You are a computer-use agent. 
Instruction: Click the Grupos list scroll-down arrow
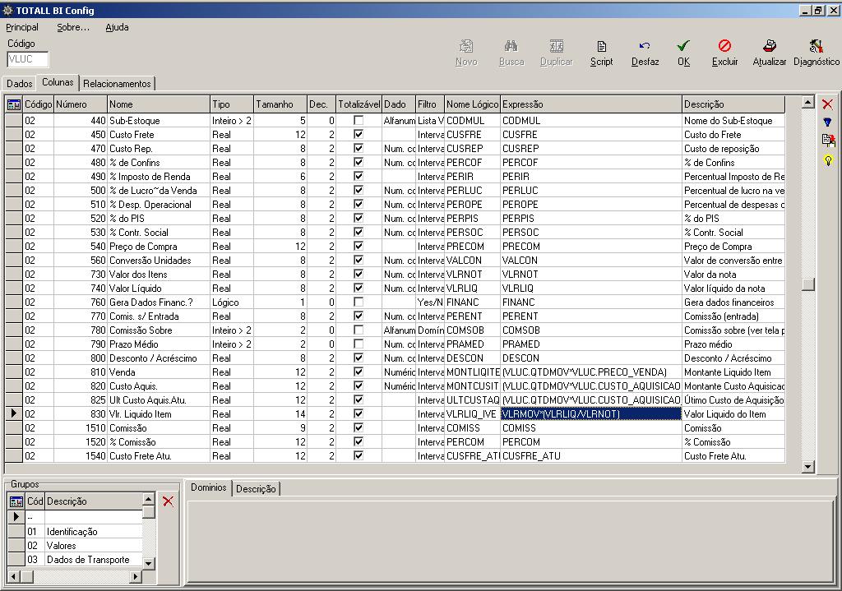149,563
